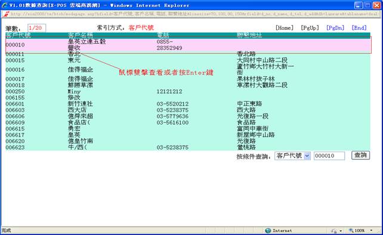Select customer code 000010 row
383x235 pixels.
point(188,45)
